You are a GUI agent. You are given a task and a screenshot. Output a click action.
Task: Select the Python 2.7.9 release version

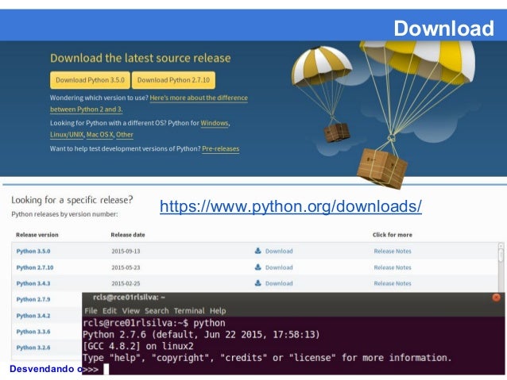point(33,299)
